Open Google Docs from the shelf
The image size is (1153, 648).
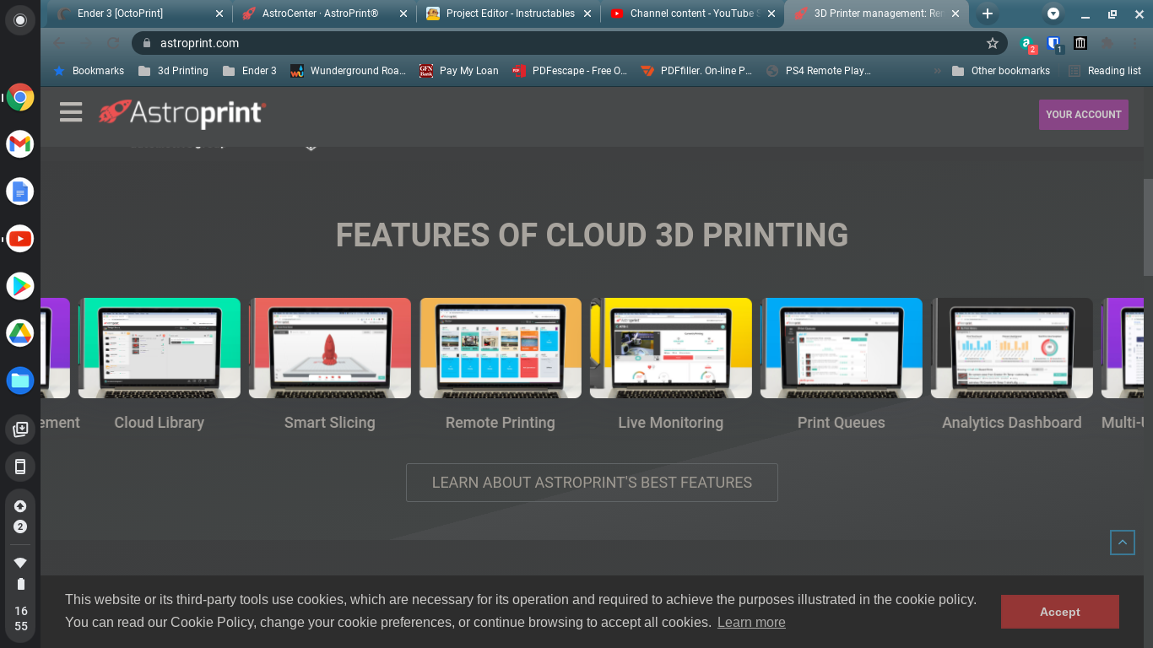tap(20, 192)
